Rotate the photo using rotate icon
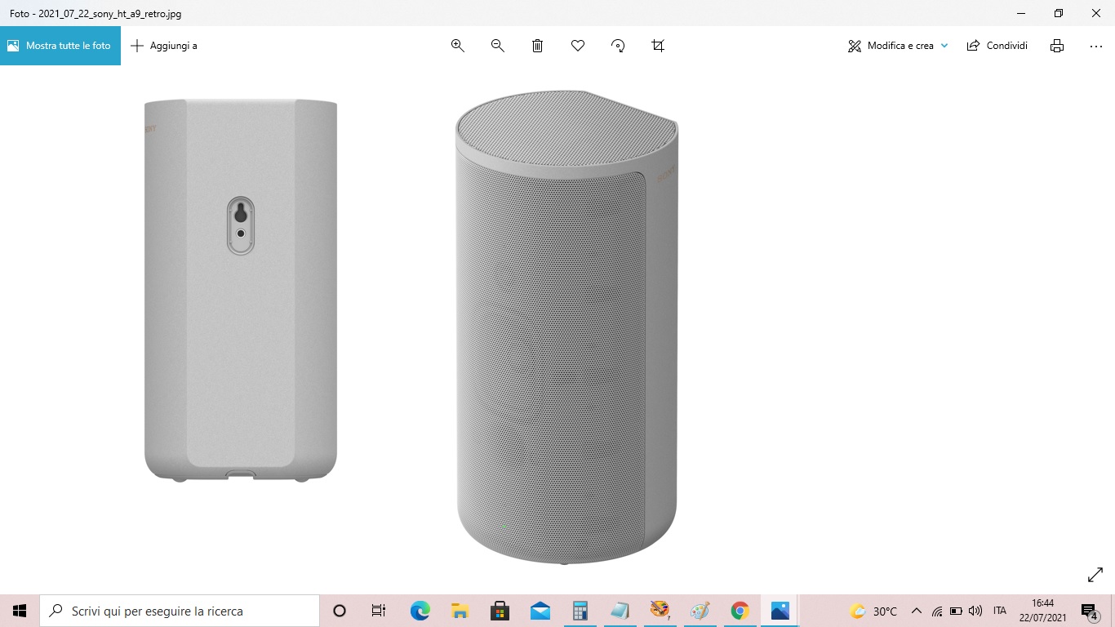Screen dimensions: 1115x627 (x=618, y=46)
